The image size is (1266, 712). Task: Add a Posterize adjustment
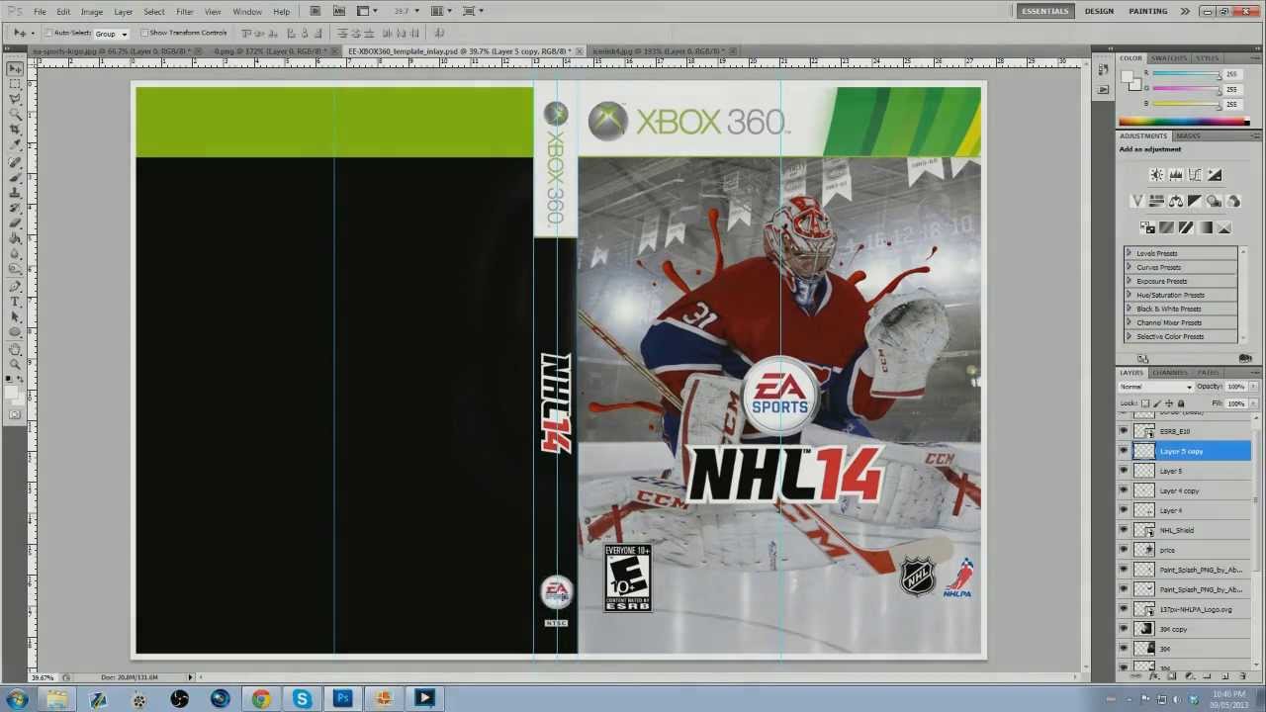pos(1166,228)
